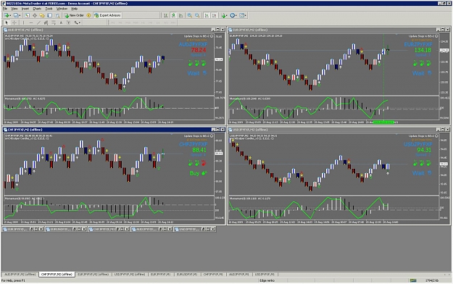Open the Data Window toolbar icon

pyautogui.click(x=35, y=15)
